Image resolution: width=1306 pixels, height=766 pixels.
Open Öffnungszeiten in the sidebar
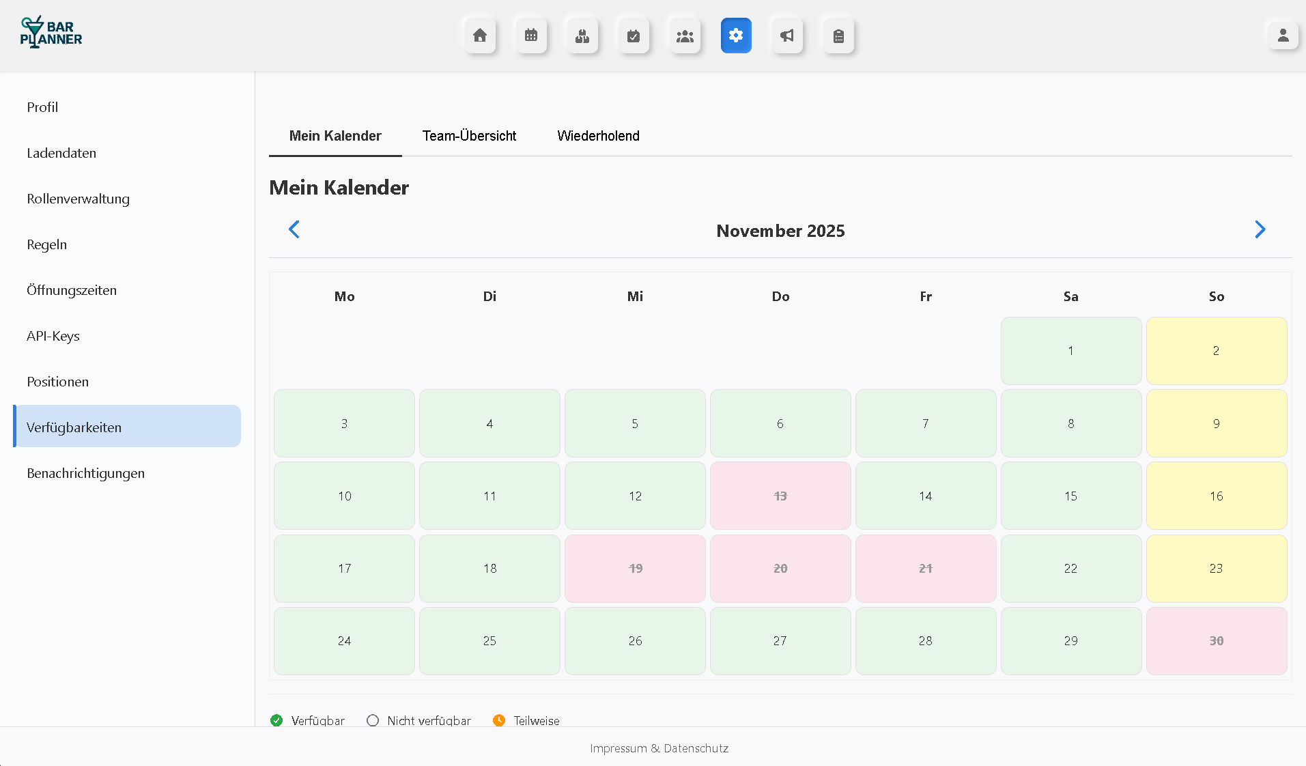(x=71, y=289)
